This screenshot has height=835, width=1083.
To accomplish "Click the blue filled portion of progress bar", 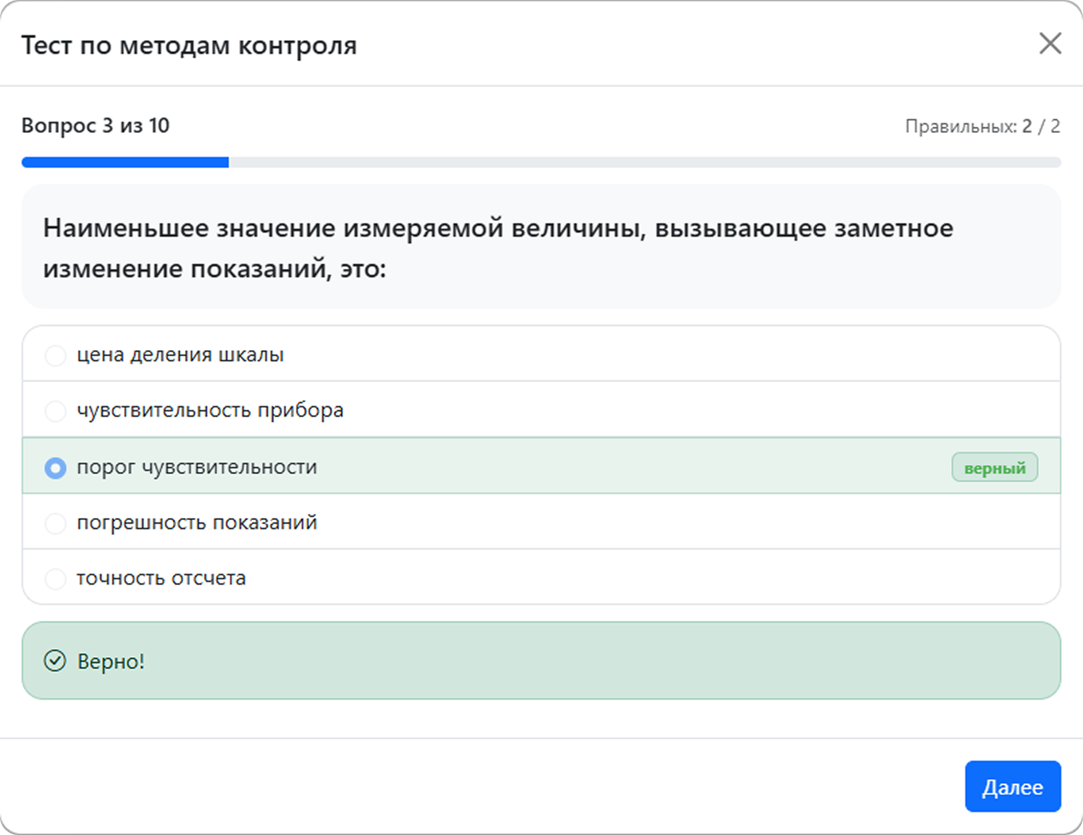I will (x=123, y=162).
